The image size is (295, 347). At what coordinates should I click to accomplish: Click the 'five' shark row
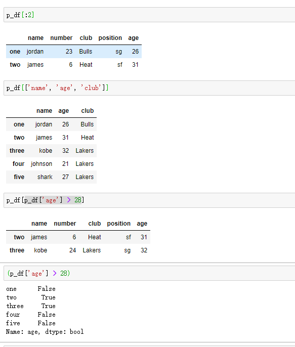point(51,177)
